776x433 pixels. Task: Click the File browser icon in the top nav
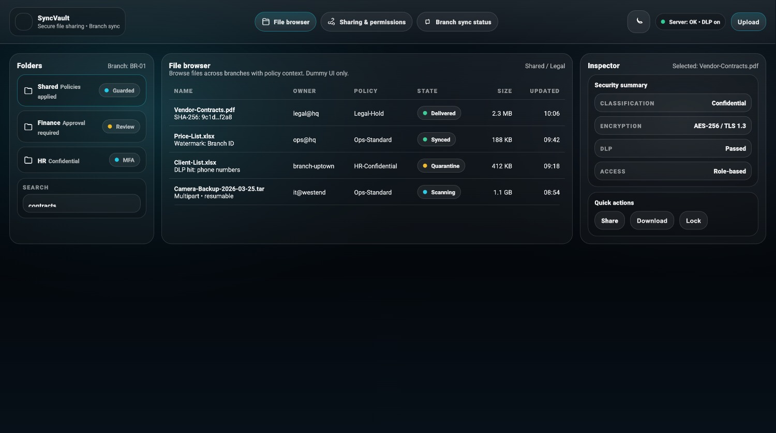pos(265,22)
